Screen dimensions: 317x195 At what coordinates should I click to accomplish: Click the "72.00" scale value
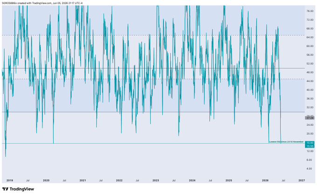pyautogui.click(x=310, y=20)
